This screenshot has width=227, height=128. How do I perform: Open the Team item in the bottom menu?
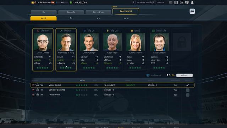point(121,127)
